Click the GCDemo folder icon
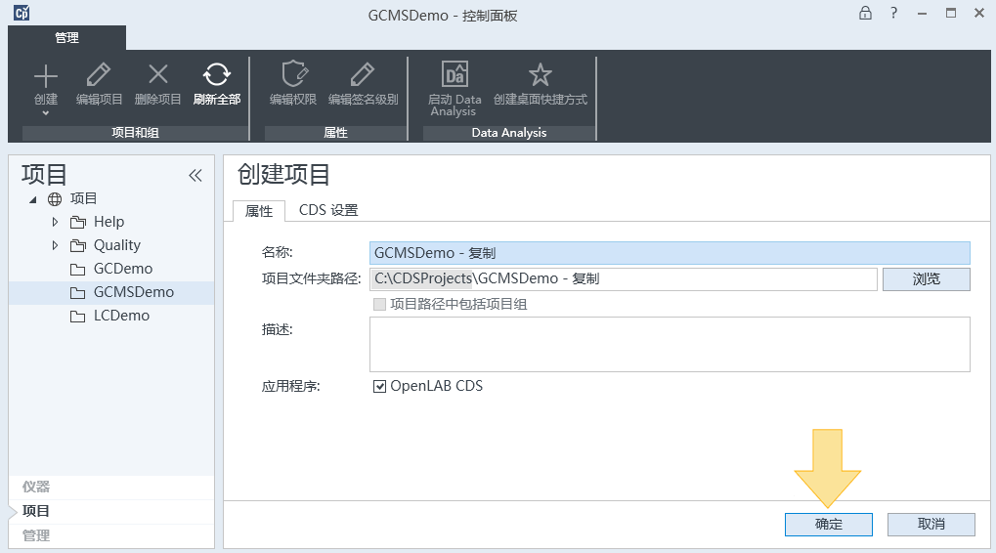This screenshot has height=553, width=996. pos(78,270)
